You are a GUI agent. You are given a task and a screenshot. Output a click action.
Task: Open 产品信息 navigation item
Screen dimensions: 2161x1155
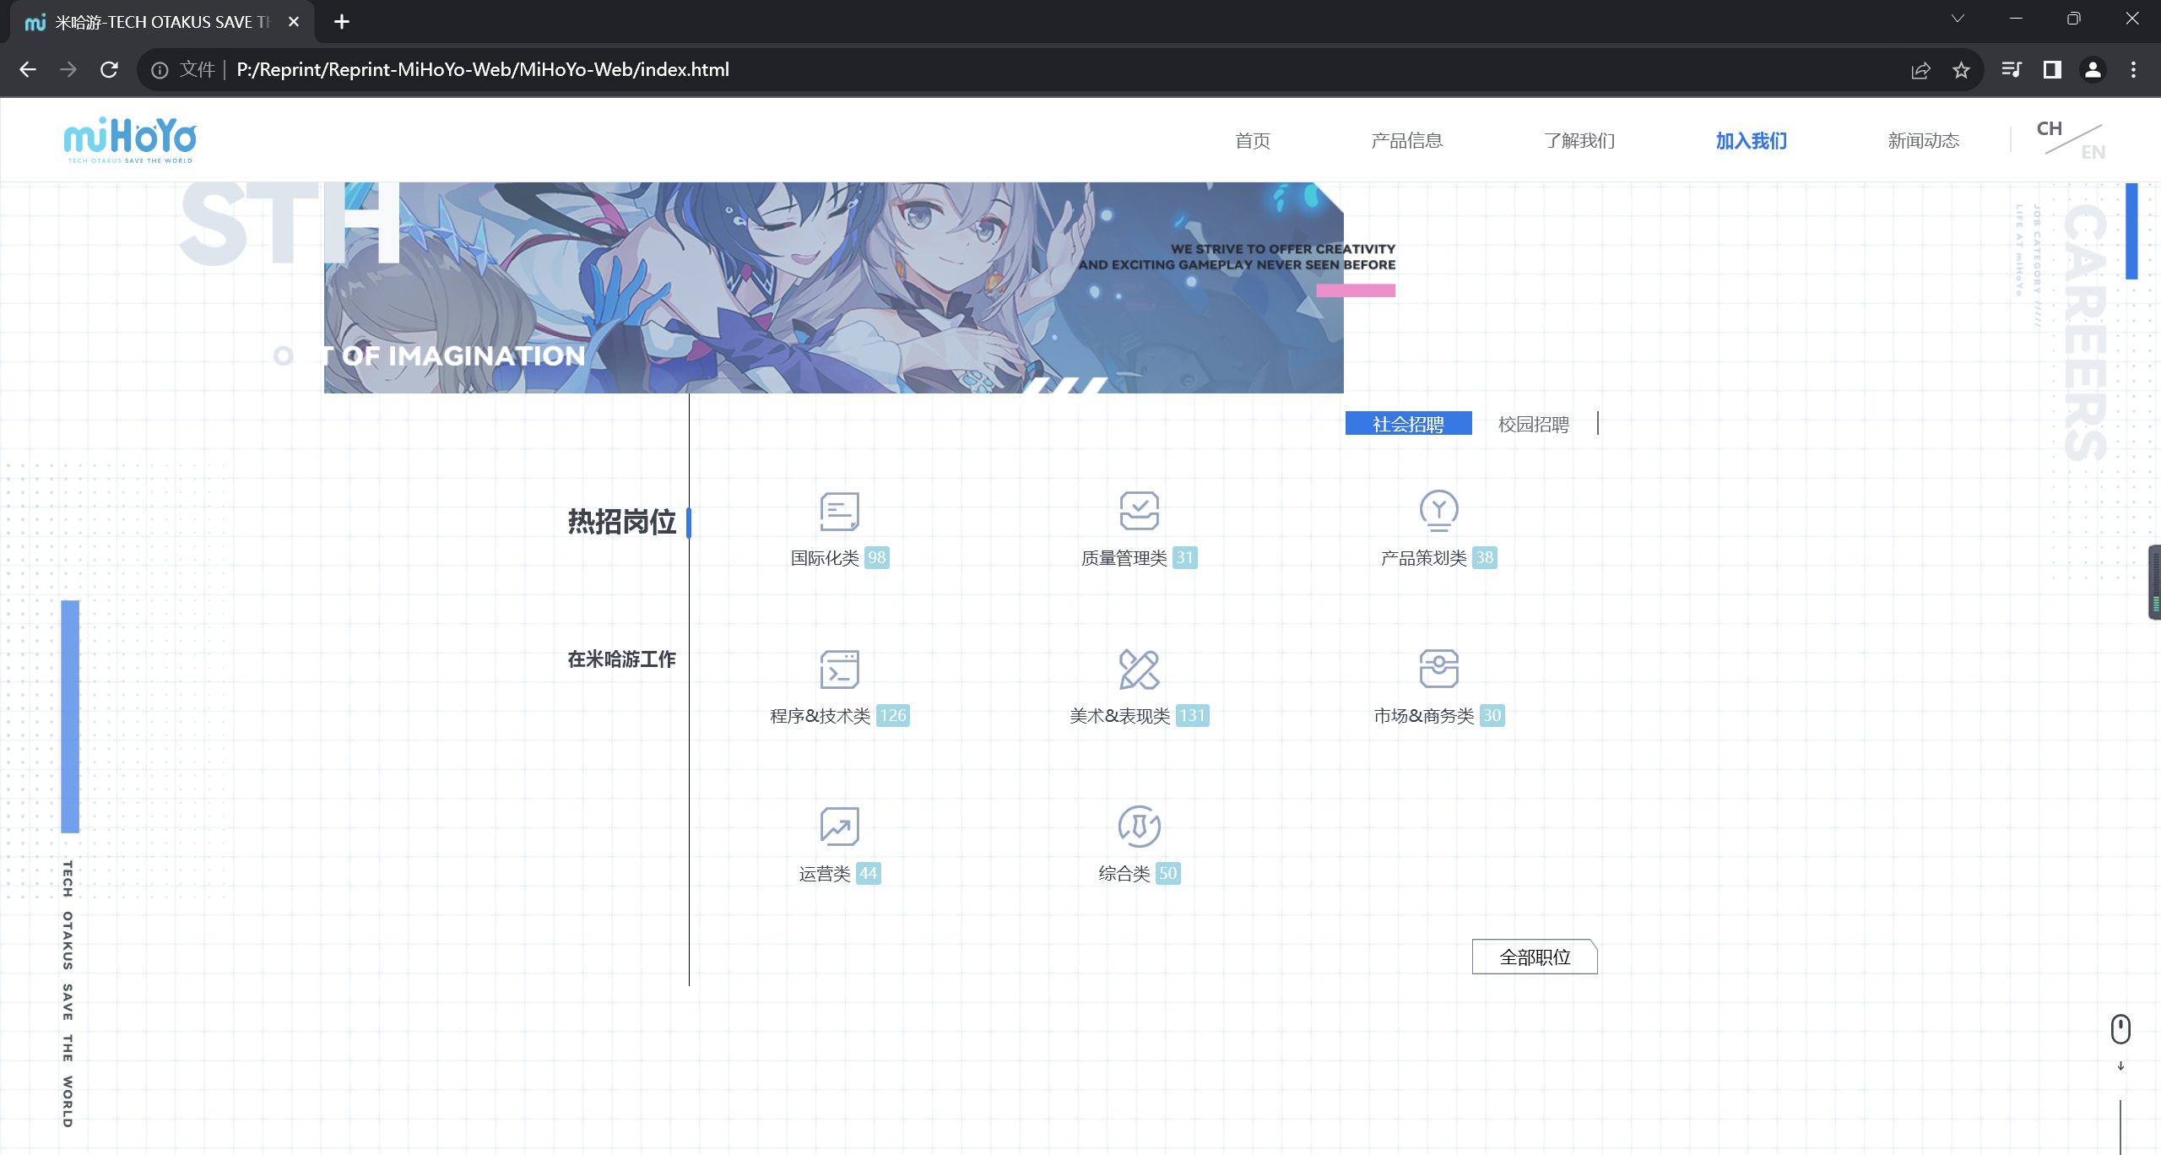[1407, 141]
